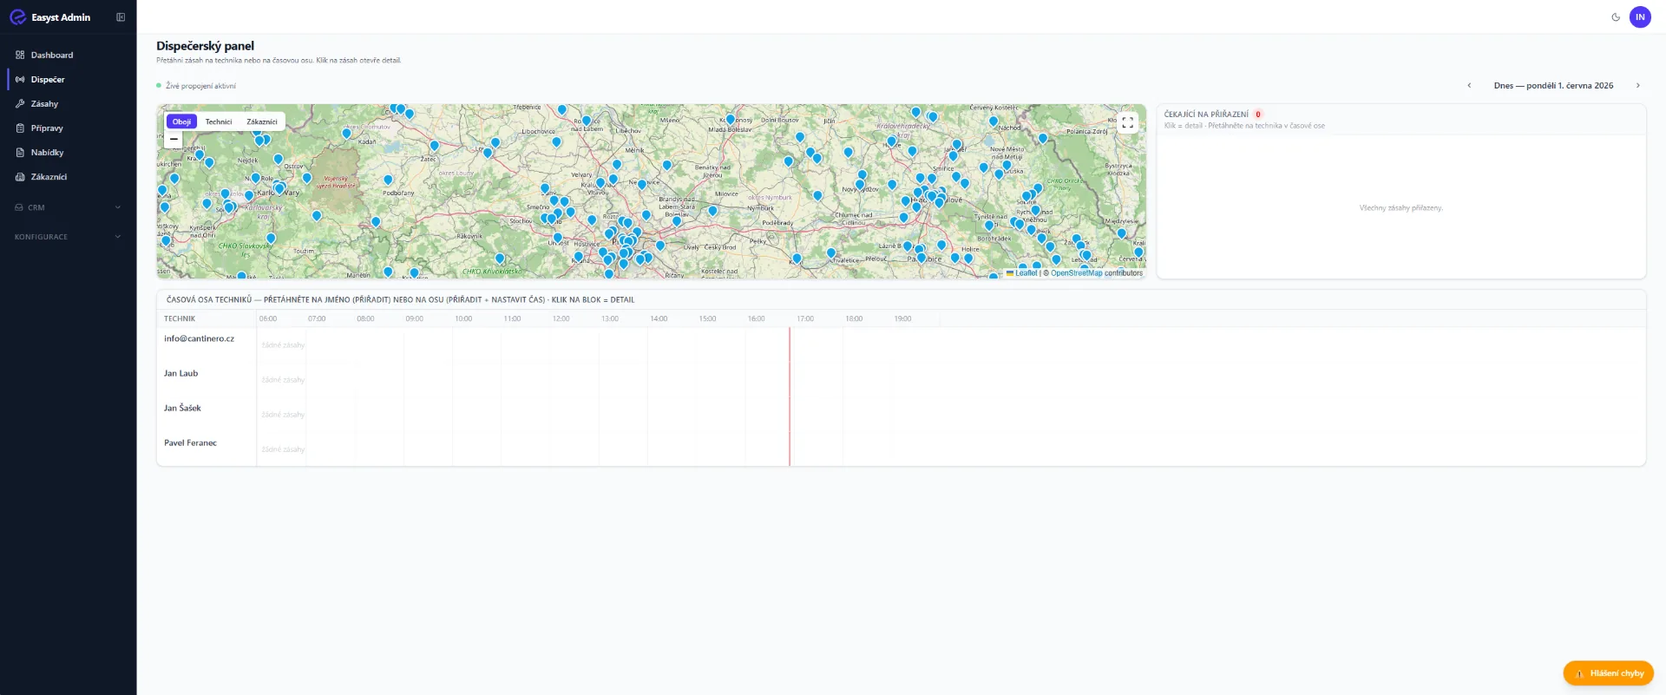Click the date label Dnes — pondělí 1. června 2026

point(1553,85)
